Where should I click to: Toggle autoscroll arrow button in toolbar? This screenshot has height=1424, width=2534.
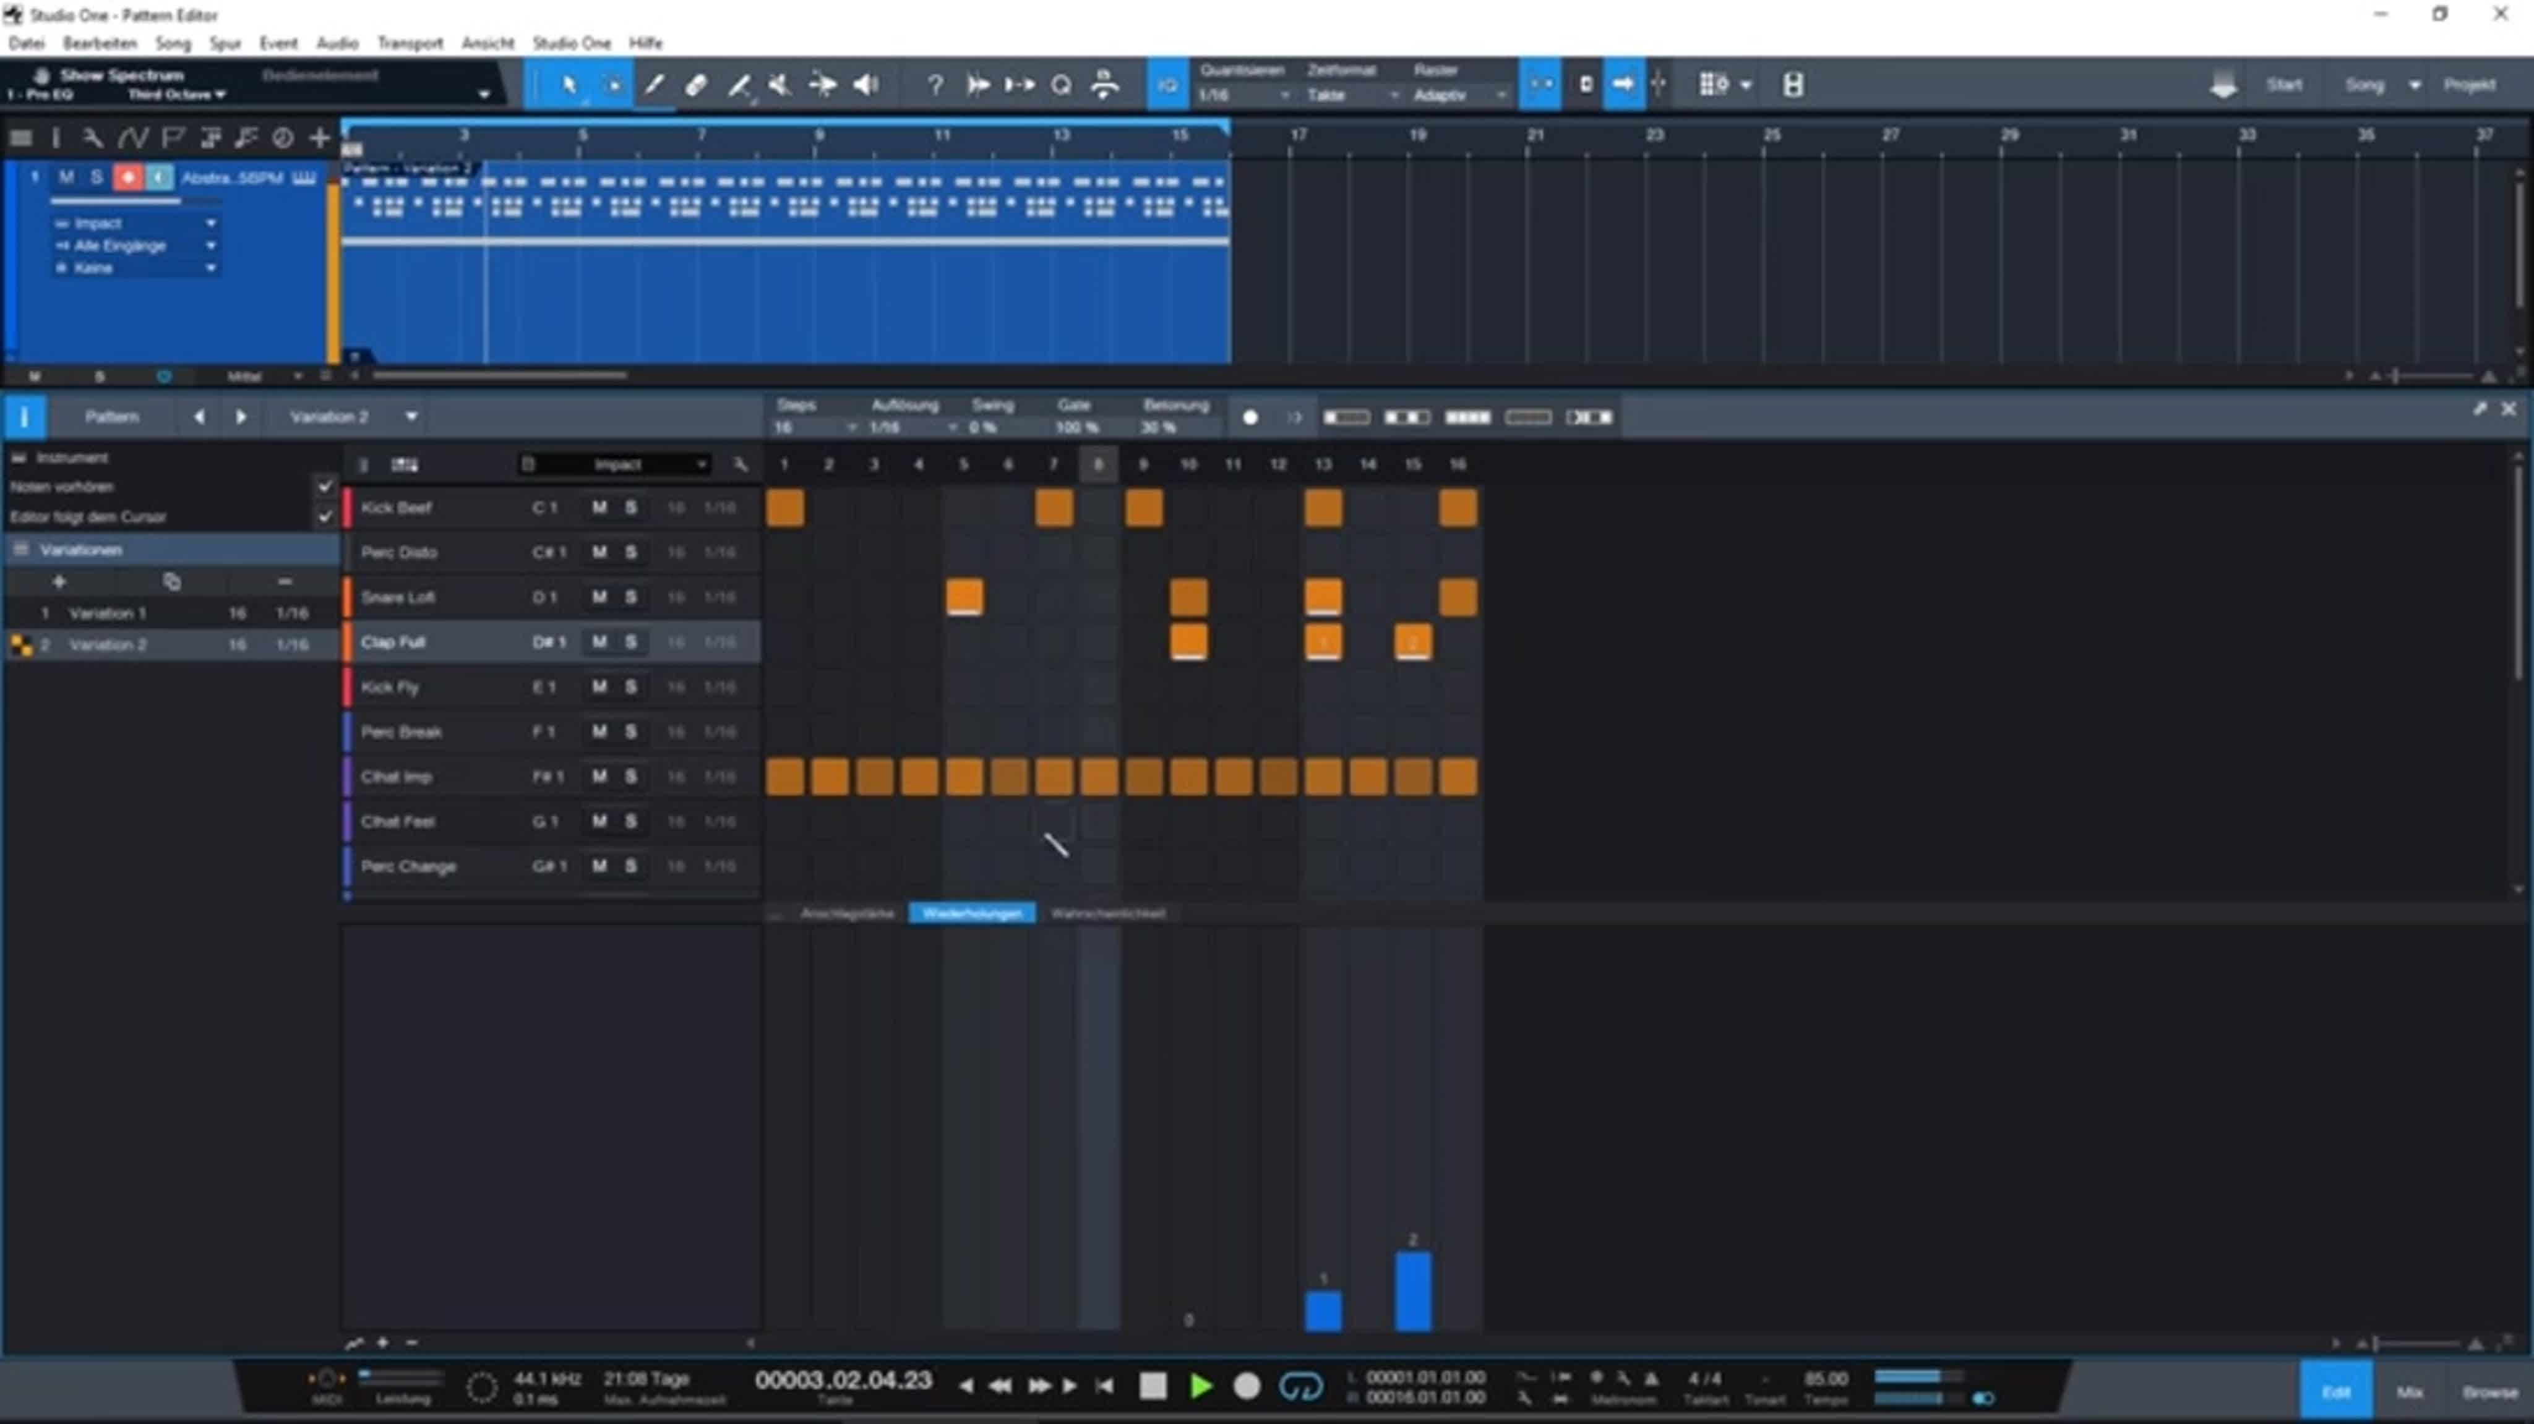(1623, 85)
